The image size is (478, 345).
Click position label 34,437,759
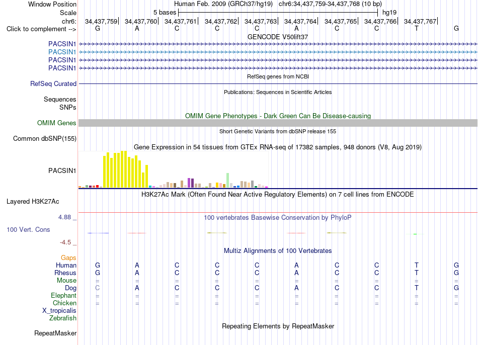pos(101,21)
